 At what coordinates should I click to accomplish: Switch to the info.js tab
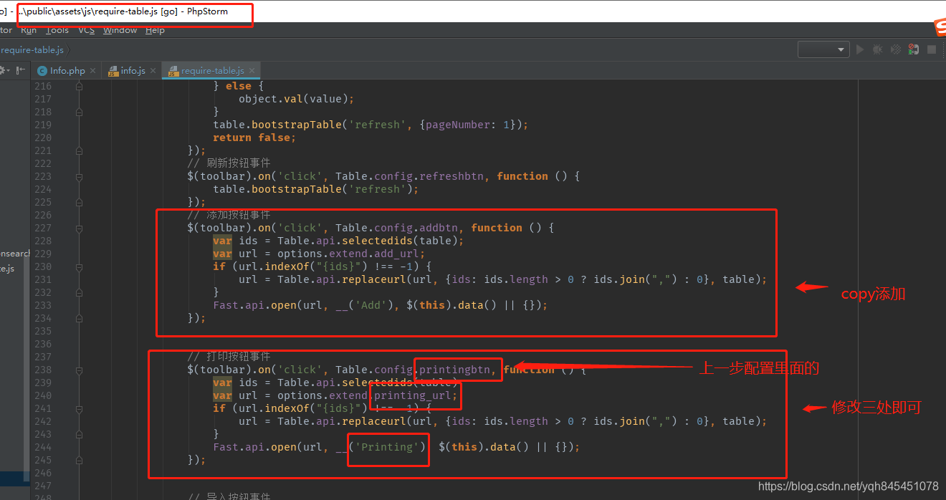133,71
